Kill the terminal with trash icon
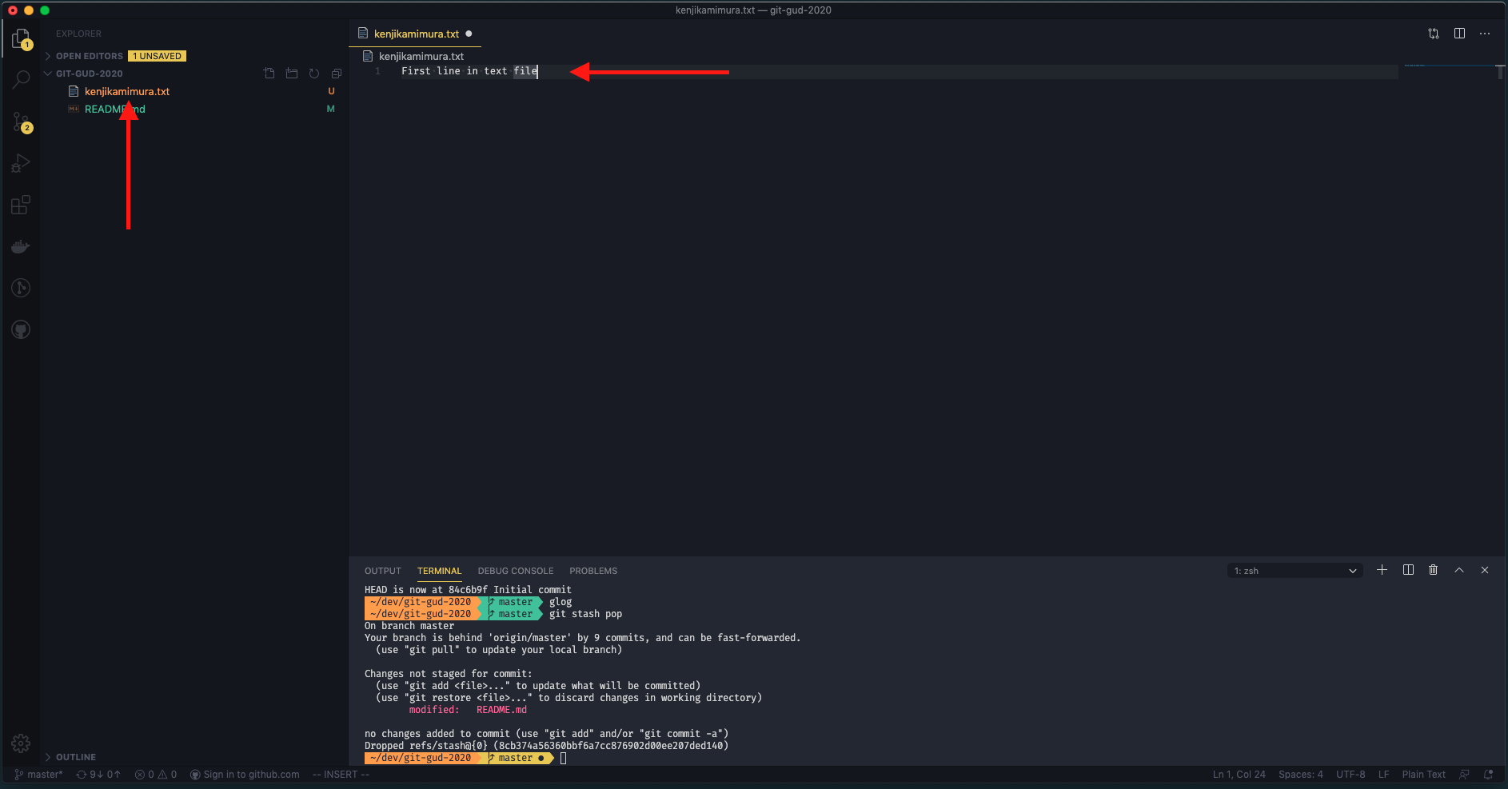 pyautogui.click(x=1434, y=570)
